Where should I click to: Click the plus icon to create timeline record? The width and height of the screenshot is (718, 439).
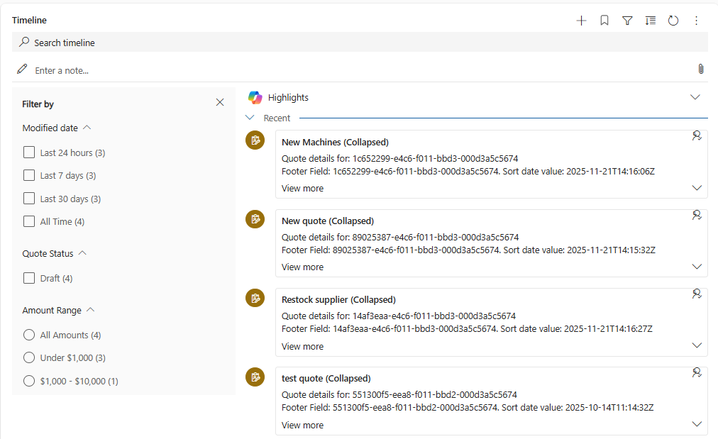[x=581, y=21]
